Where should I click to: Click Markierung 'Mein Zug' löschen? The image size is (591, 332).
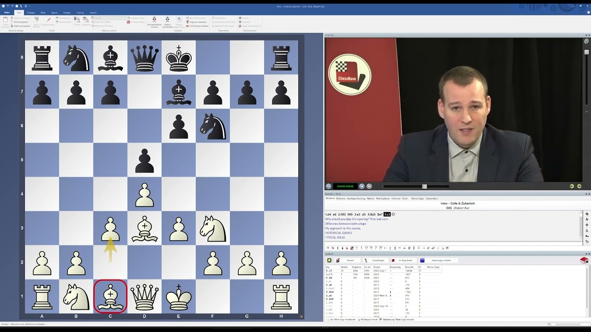pos(397,319)
